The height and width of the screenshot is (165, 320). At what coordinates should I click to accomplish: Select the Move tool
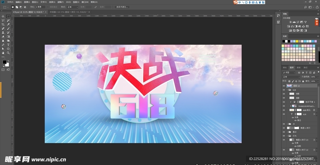click(3, 16)
